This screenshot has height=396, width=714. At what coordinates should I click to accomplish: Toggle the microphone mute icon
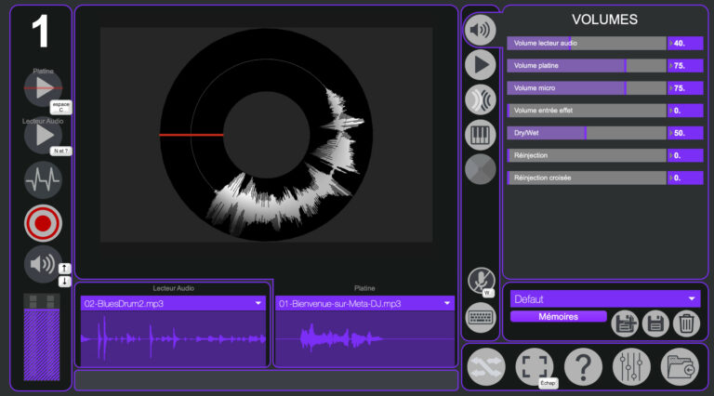(x=480, y=280)
